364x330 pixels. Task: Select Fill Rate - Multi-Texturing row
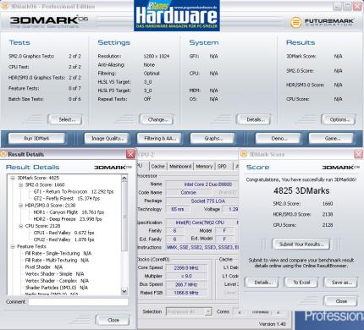click(x=57, y=260)
